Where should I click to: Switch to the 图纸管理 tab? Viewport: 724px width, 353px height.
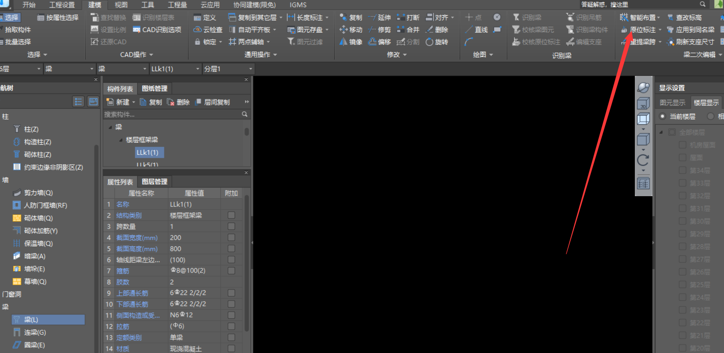pos(154,88)
